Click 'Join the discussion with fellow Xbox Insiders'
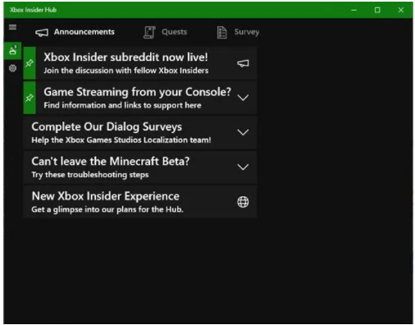The height and width of the screenshot is (325, 415). [126, 71]
